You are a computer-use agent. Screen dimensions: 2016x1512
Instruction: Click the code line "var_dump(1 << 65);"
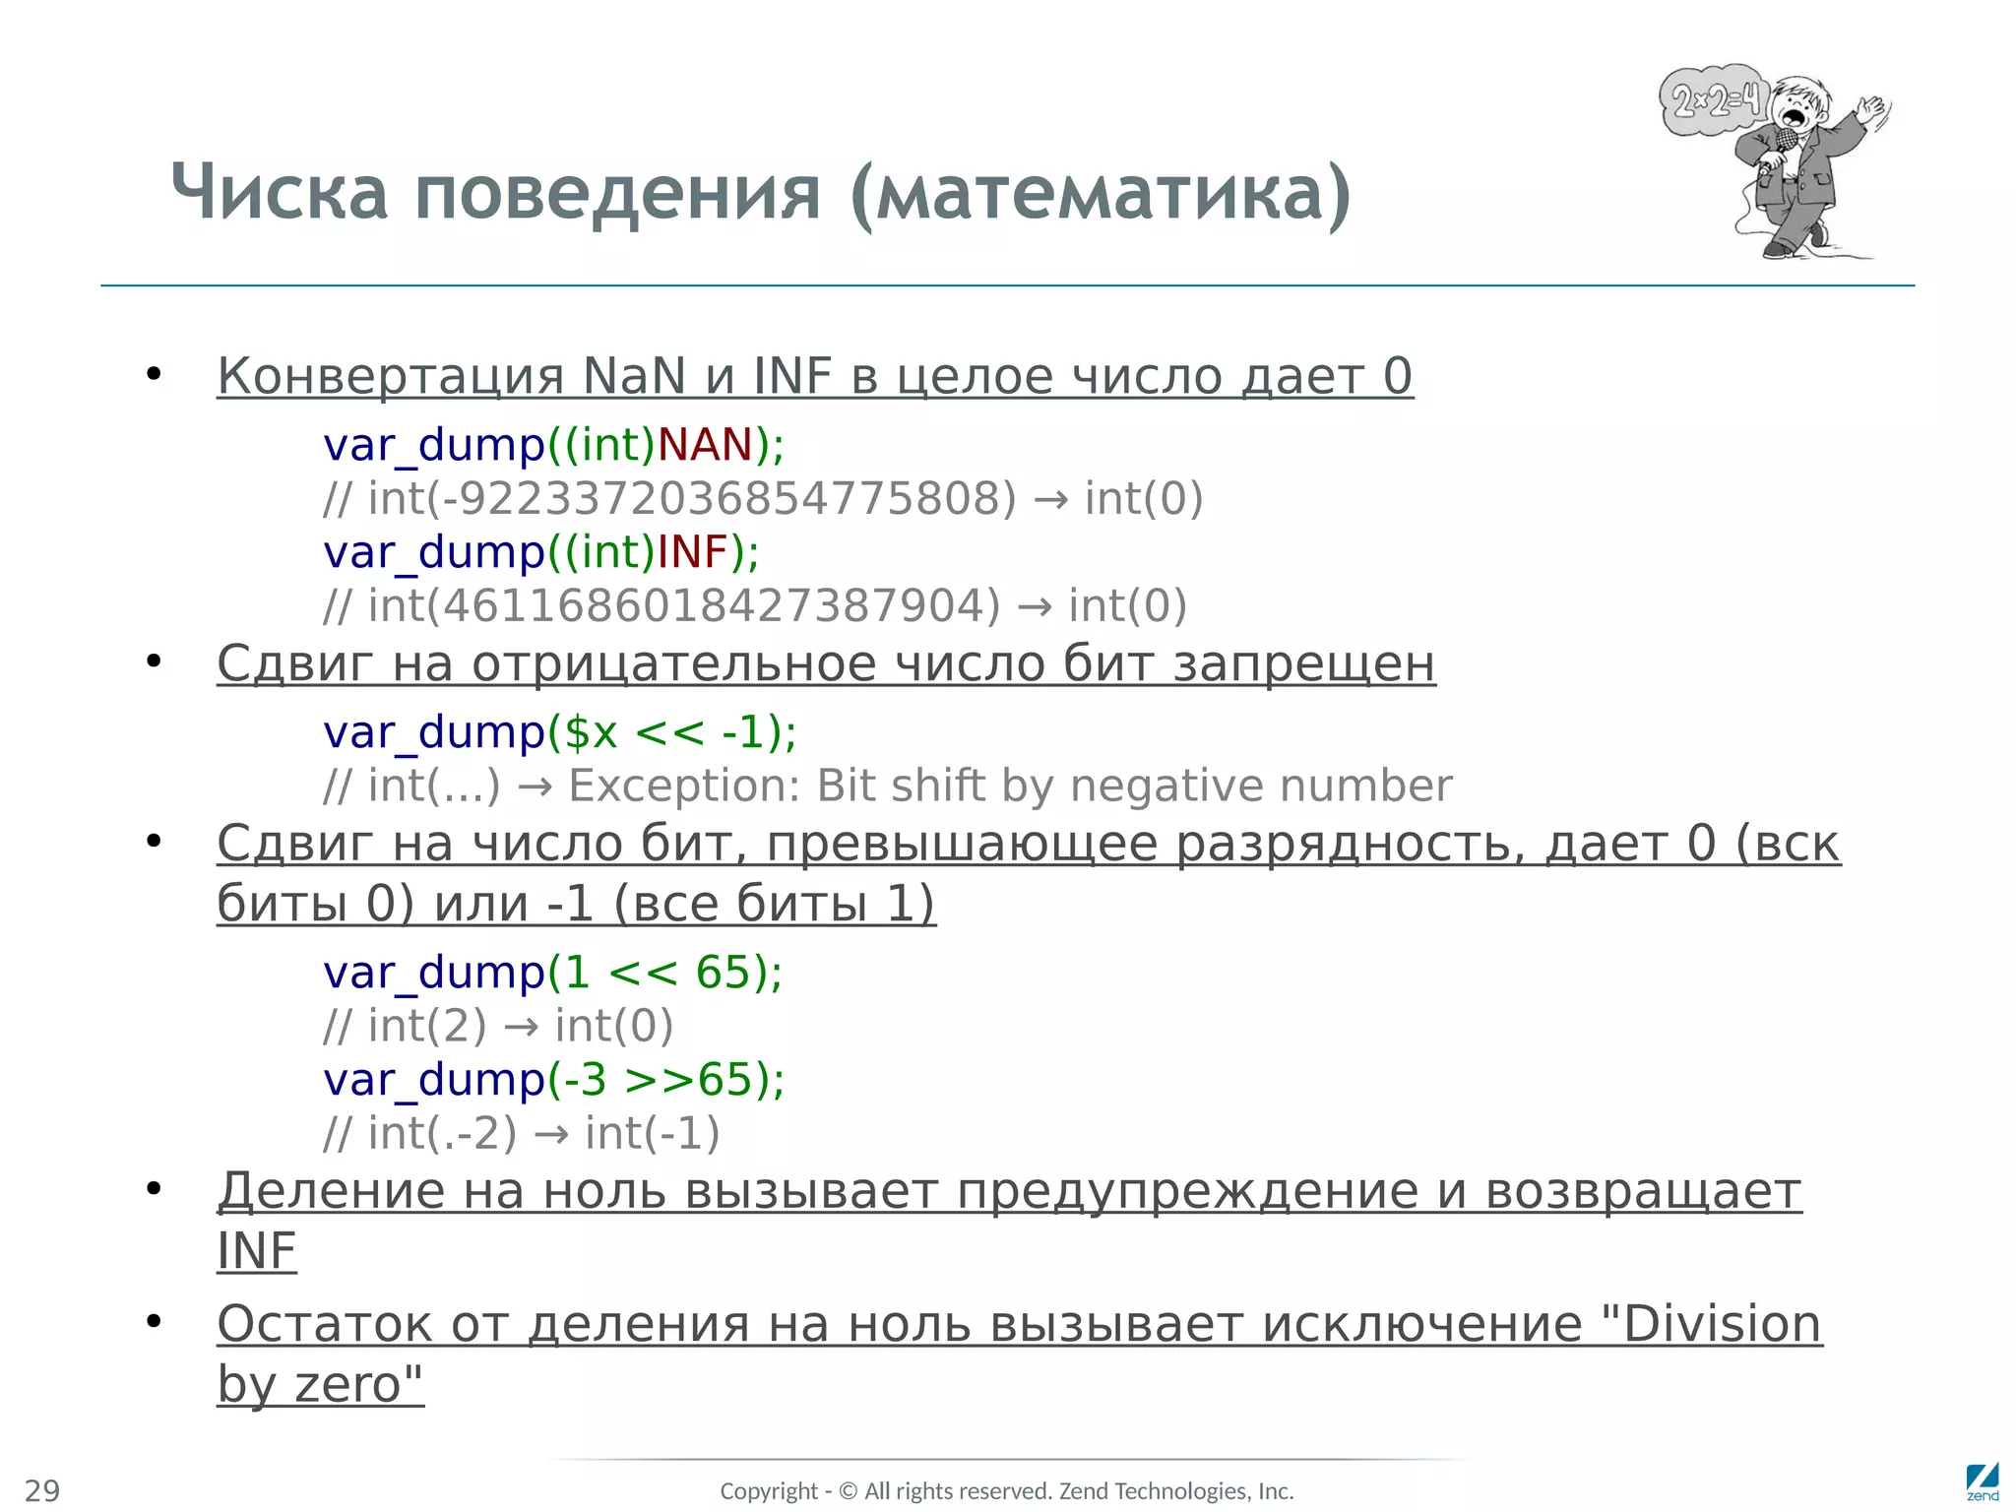point(553,973)
